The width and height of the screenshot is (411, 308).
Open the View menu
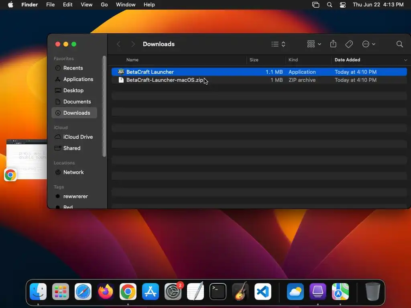[x=87, y=5]
